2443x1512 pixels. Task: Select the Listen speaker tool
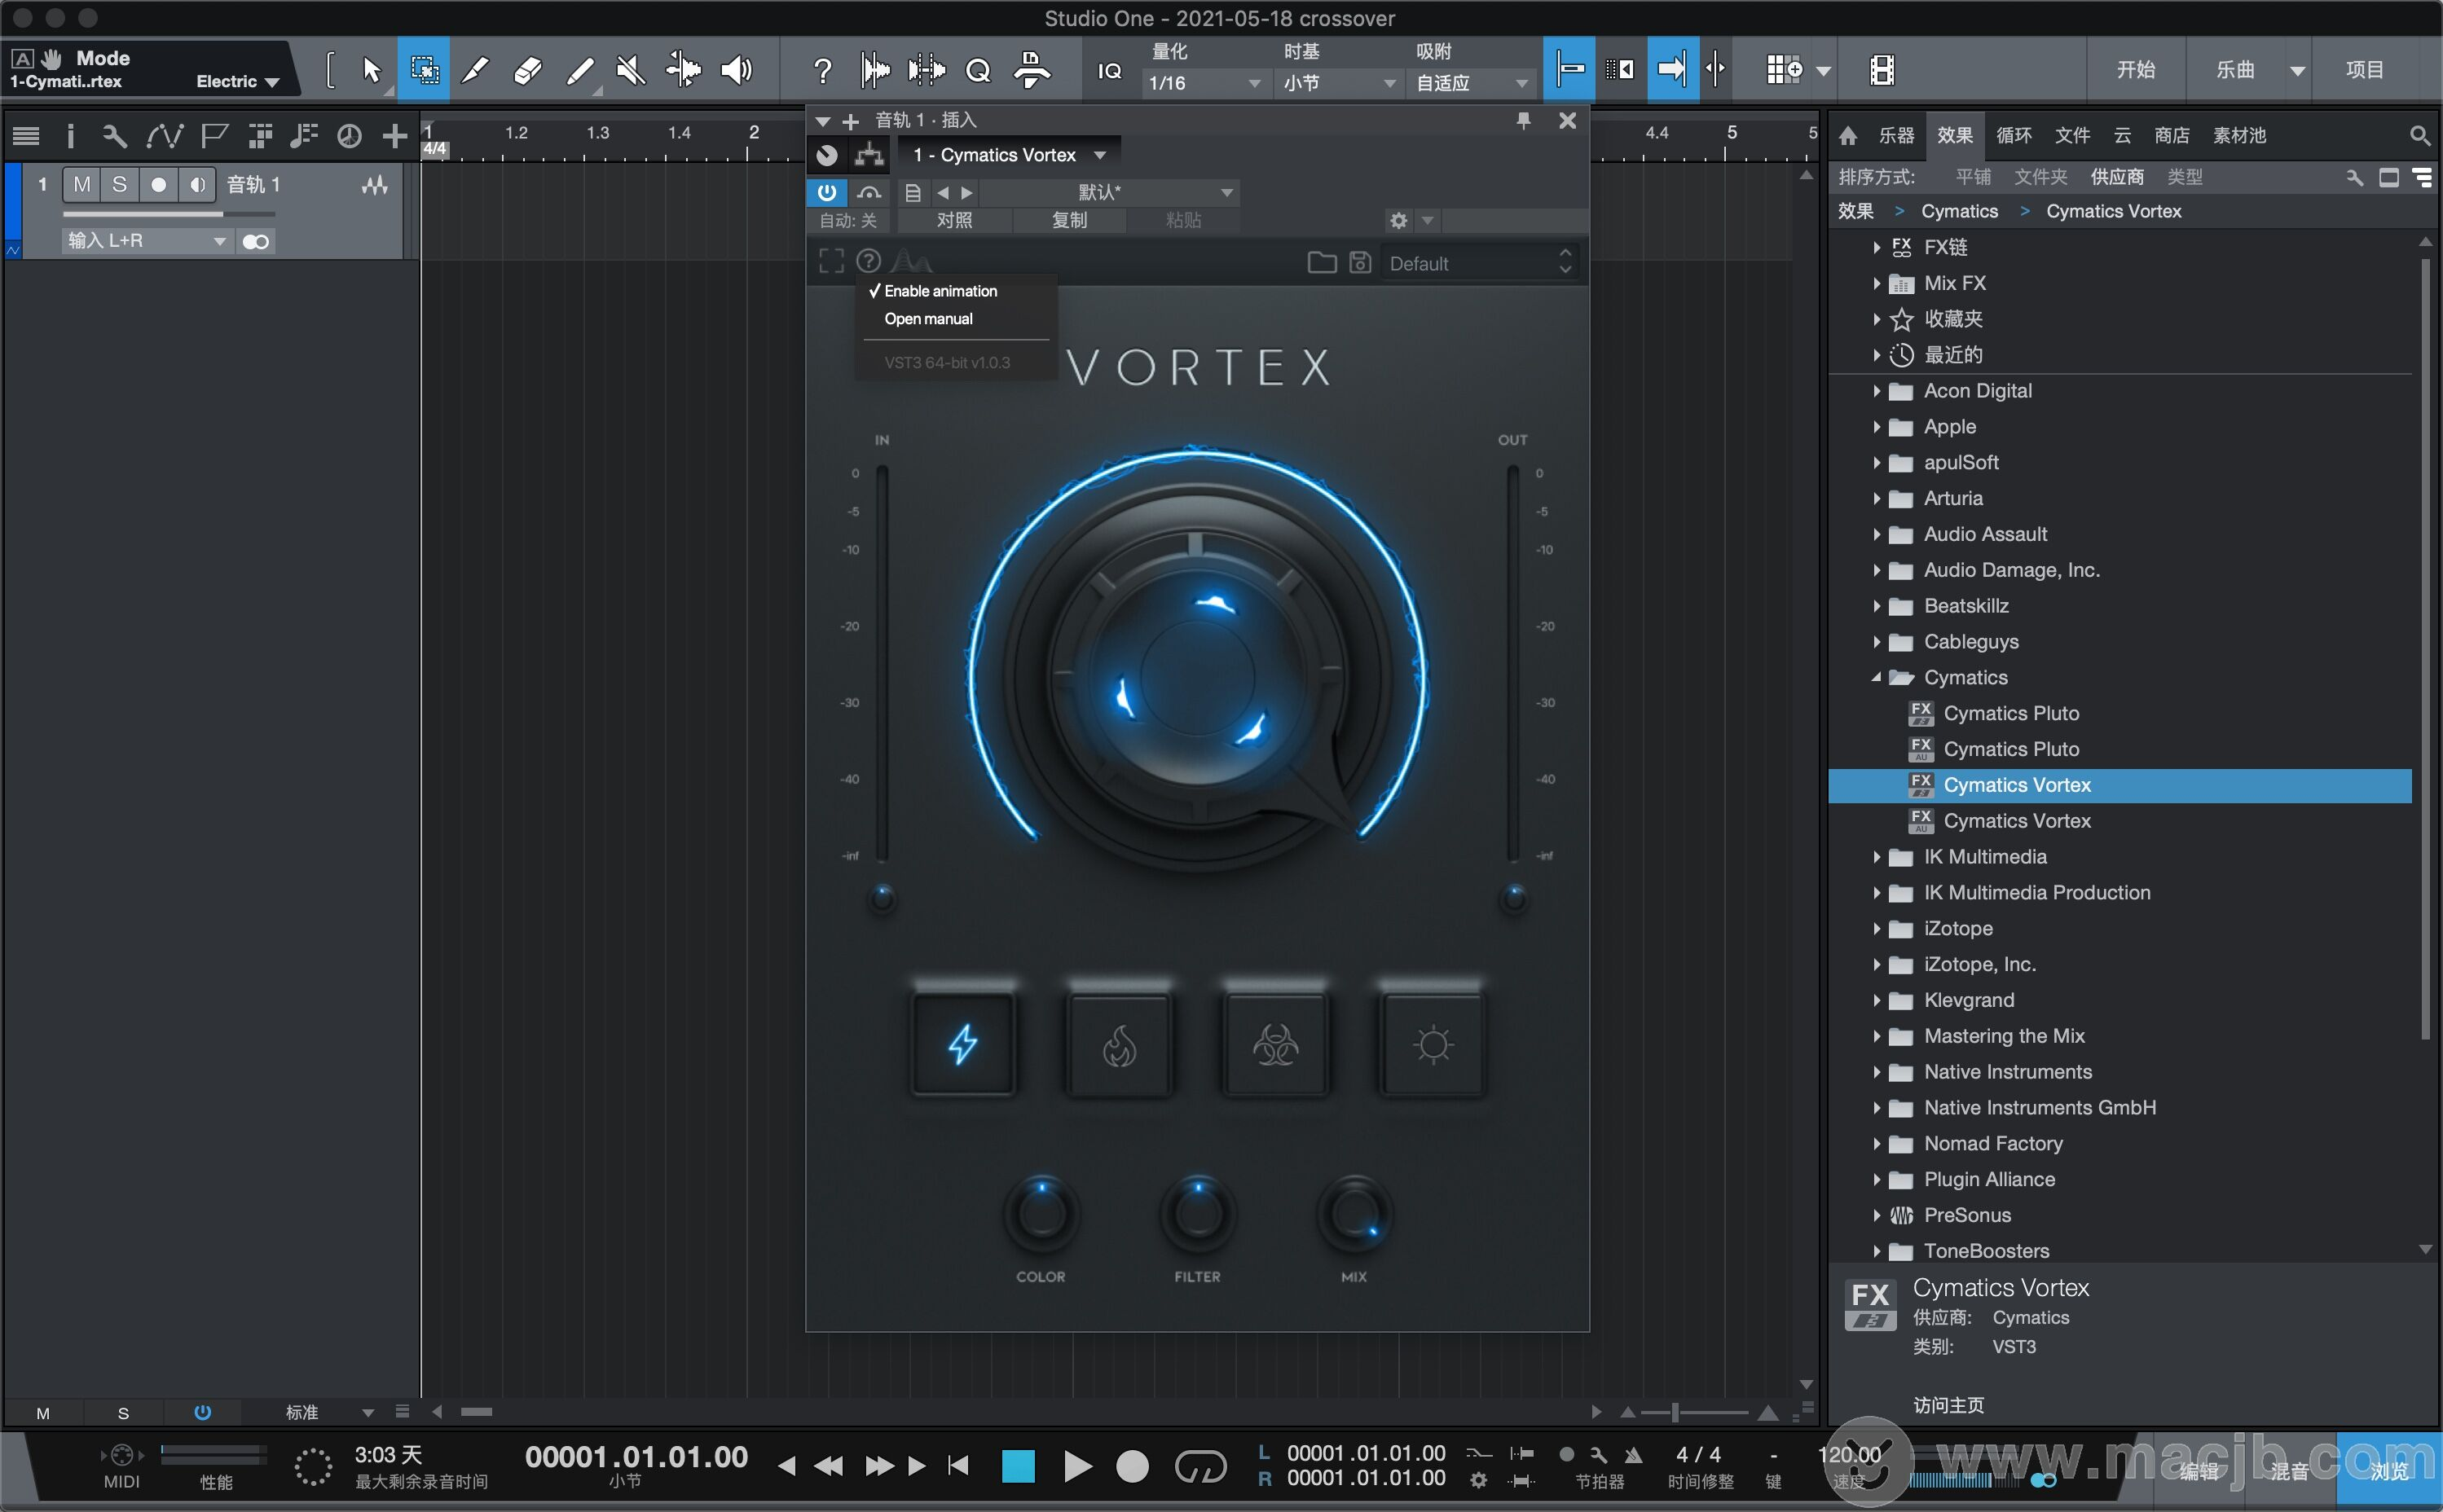click(737, 70)
